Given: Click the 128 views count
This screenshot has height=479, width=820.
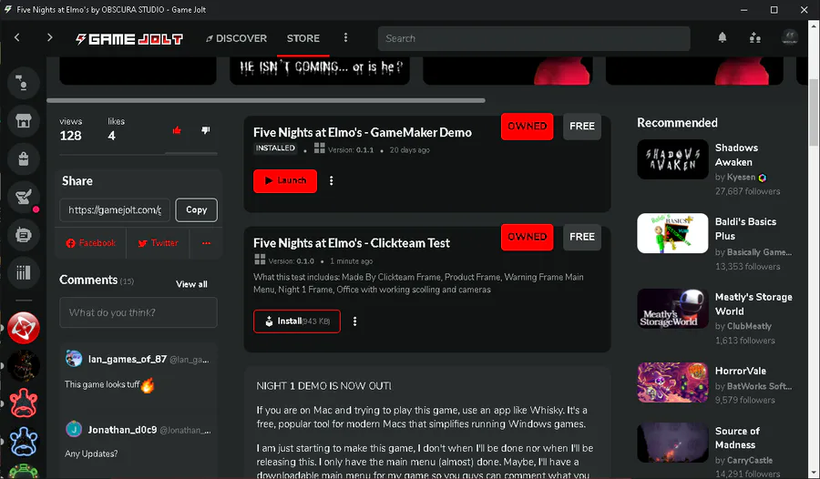Looking at the screenshot, I should (70, 136).
